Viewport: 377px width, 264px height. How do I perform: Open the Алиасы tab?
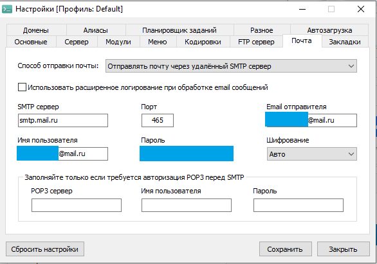point(96,30)
